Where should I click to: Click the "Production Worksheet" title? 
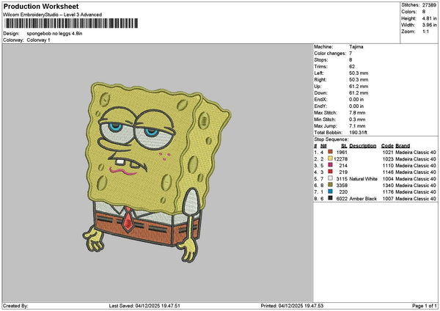pos(41,7)
